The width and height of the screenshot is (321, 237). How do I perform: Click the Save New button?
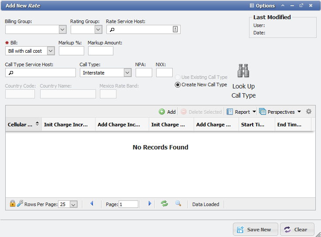[255, 230]
